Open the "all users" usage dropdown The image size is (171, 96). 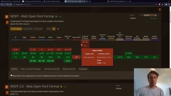[x=150, y=15]
